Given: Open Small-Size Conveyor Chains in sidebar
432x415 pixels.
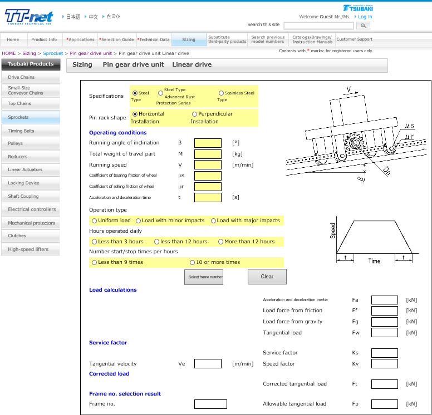Looking at the screenshot, I should coord(31,91).
